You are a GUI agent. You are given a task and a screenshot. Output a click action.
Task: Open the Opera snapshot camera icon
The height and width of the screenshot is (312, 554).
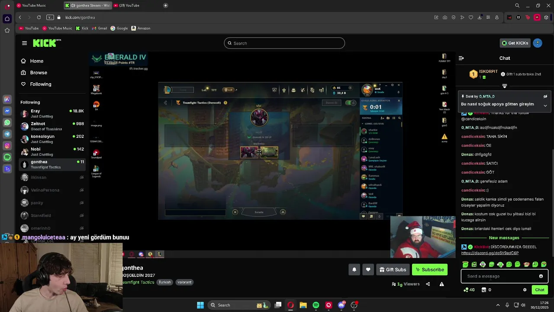pyautogui.click(x=445, y=17)
